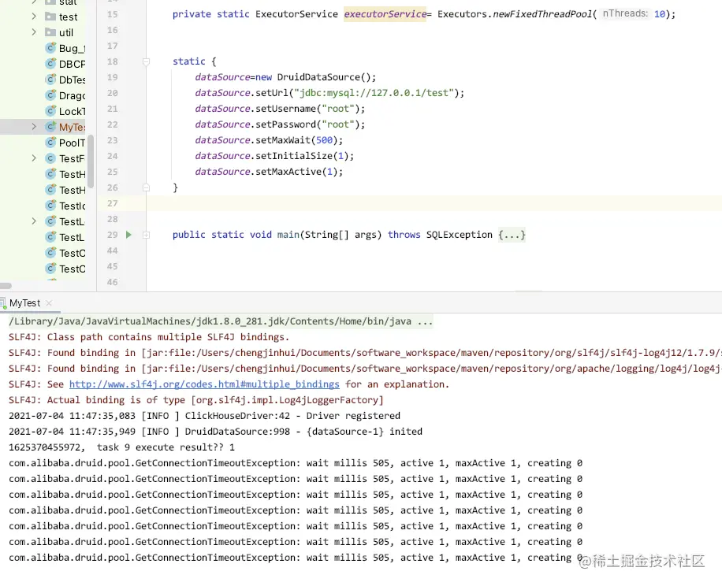This screenshot has height=586, width=722.
Task: Click the PoolT class file icon
Action: [50, 143]
